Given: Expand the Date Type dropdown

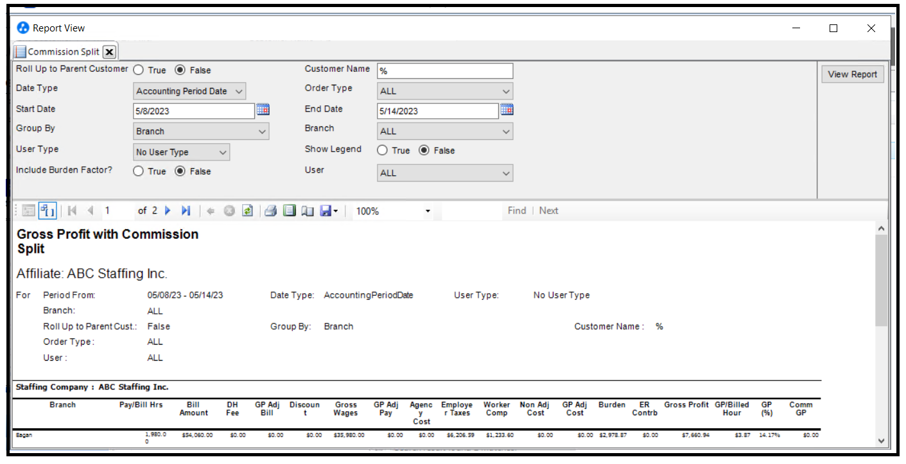Looking at the screenshot, I should [189, 91].
